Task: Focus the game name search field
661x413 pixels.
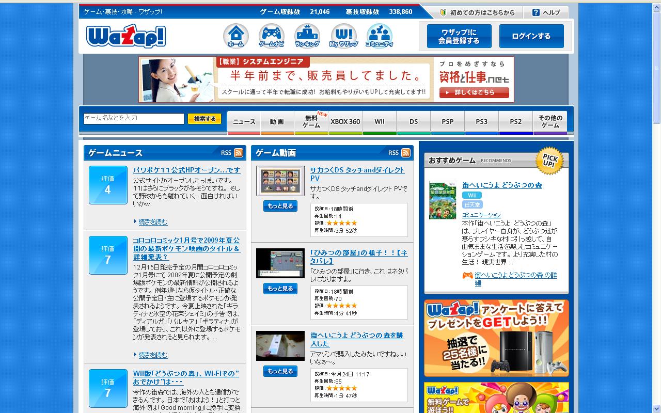Action: coord(134,119)
